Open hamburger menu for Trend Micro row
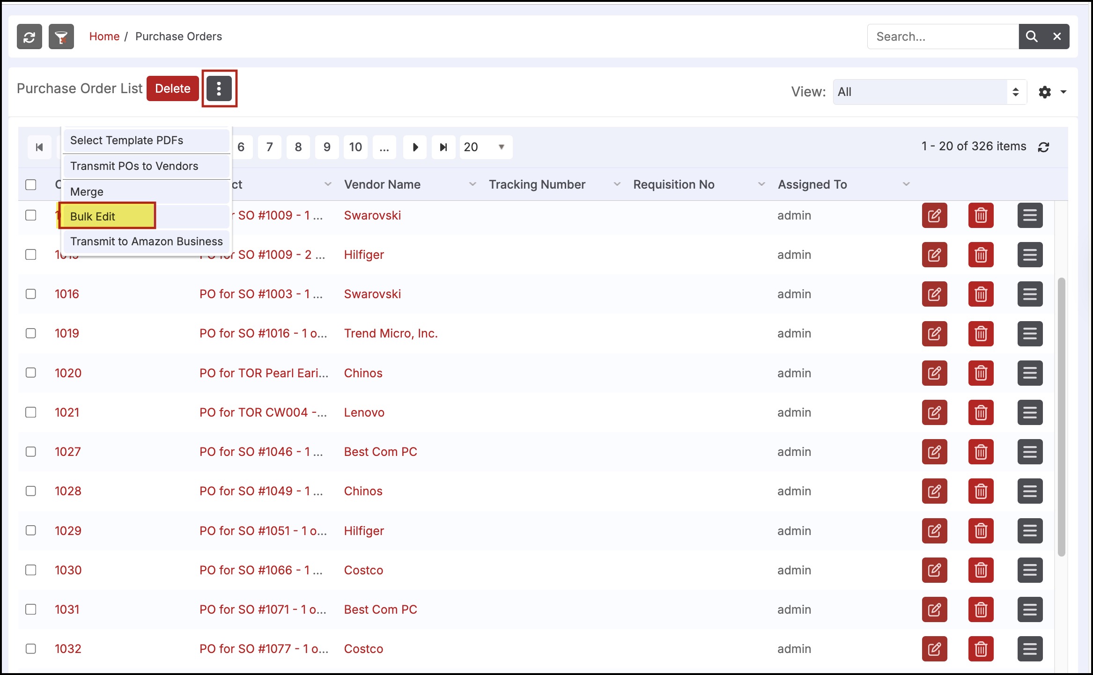The height and width of the screenshot is (675, 1093). [x=1029, y=334]
